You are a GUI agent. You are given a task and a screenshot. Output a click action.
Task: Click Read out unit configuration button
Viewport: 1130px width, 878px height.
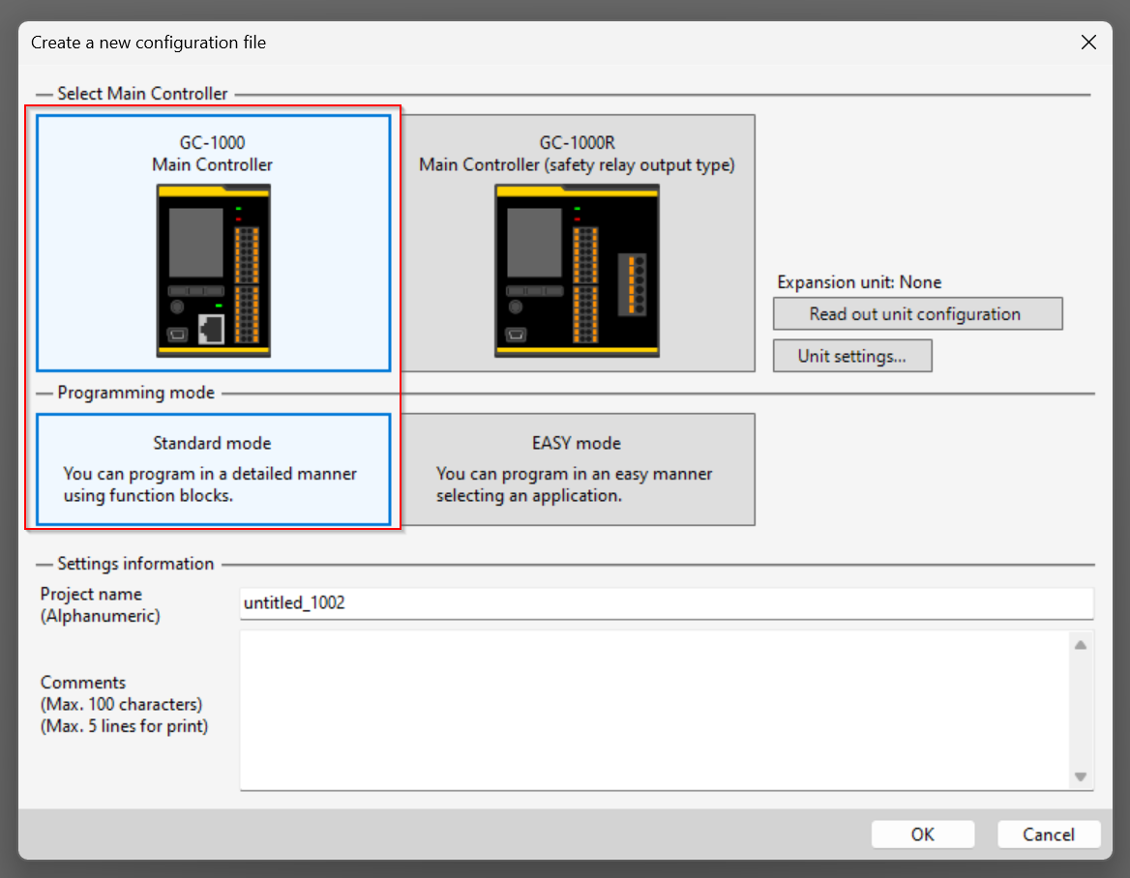[917, 314]
